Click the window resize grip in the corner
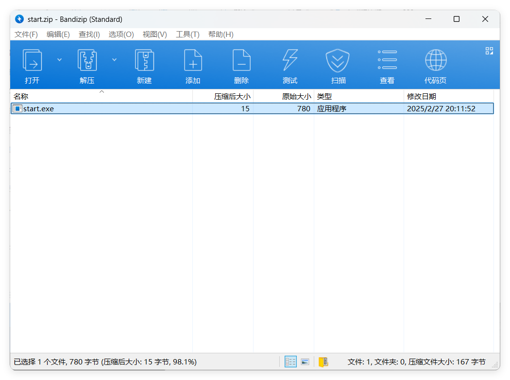The image size is (510, 380). tap(495, 365)
